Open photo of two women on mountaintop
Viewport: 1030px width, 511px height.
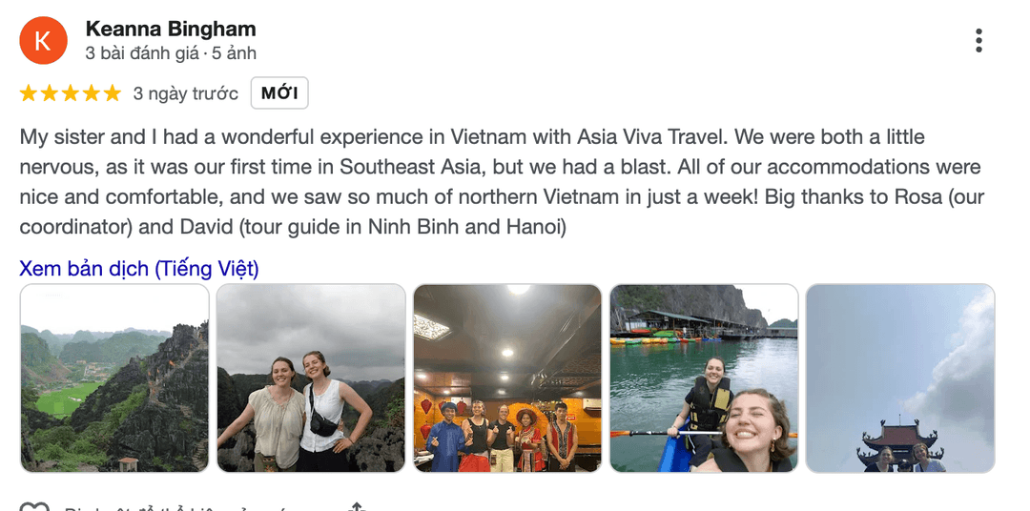(311, 378)
